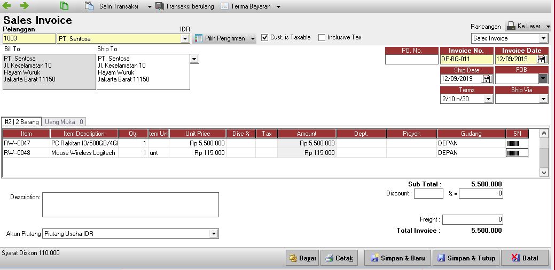Click the Bayar button
555x270 pixels.
point(302,258)
